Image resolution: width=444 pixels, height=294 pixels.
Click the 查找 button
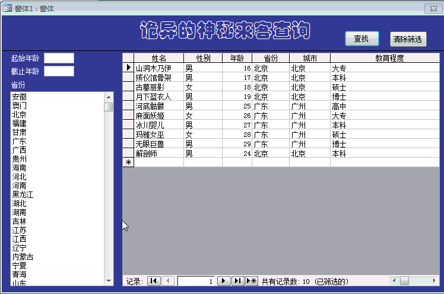pyautogui.click(x=362, y=39)
